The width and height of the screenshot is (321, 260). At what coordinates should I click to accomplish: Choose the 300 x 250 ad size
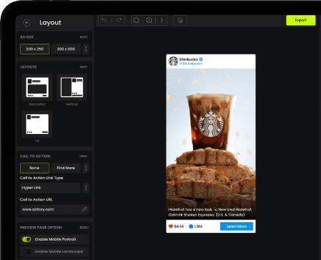tap(34, 49)
